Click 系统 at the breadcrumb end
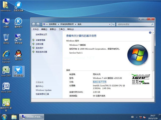Screen dimensions: 161x120 pyautogui.click(x=79, y=24)
